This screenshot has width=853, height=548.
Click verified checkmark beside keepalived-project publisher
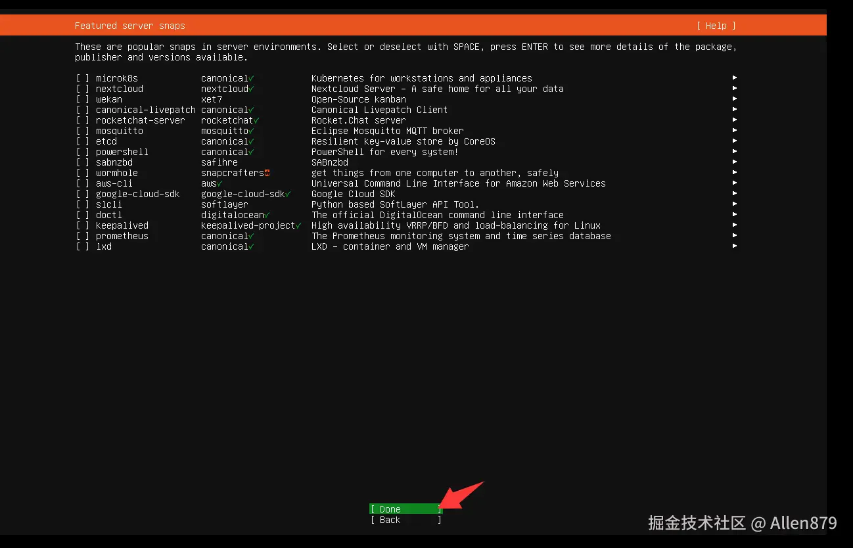coord(298,225)
